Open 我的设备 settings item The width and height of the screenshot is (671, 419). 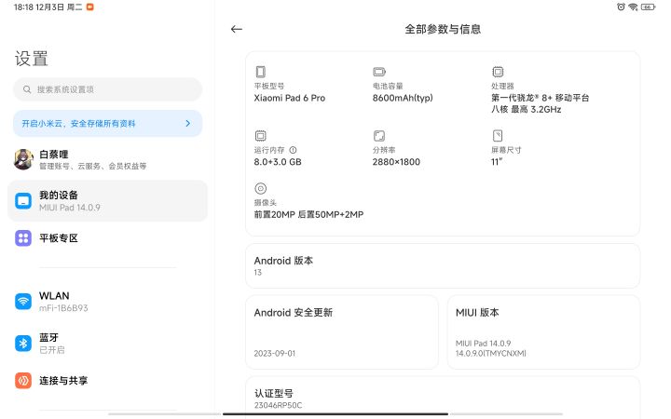(107, 200)
